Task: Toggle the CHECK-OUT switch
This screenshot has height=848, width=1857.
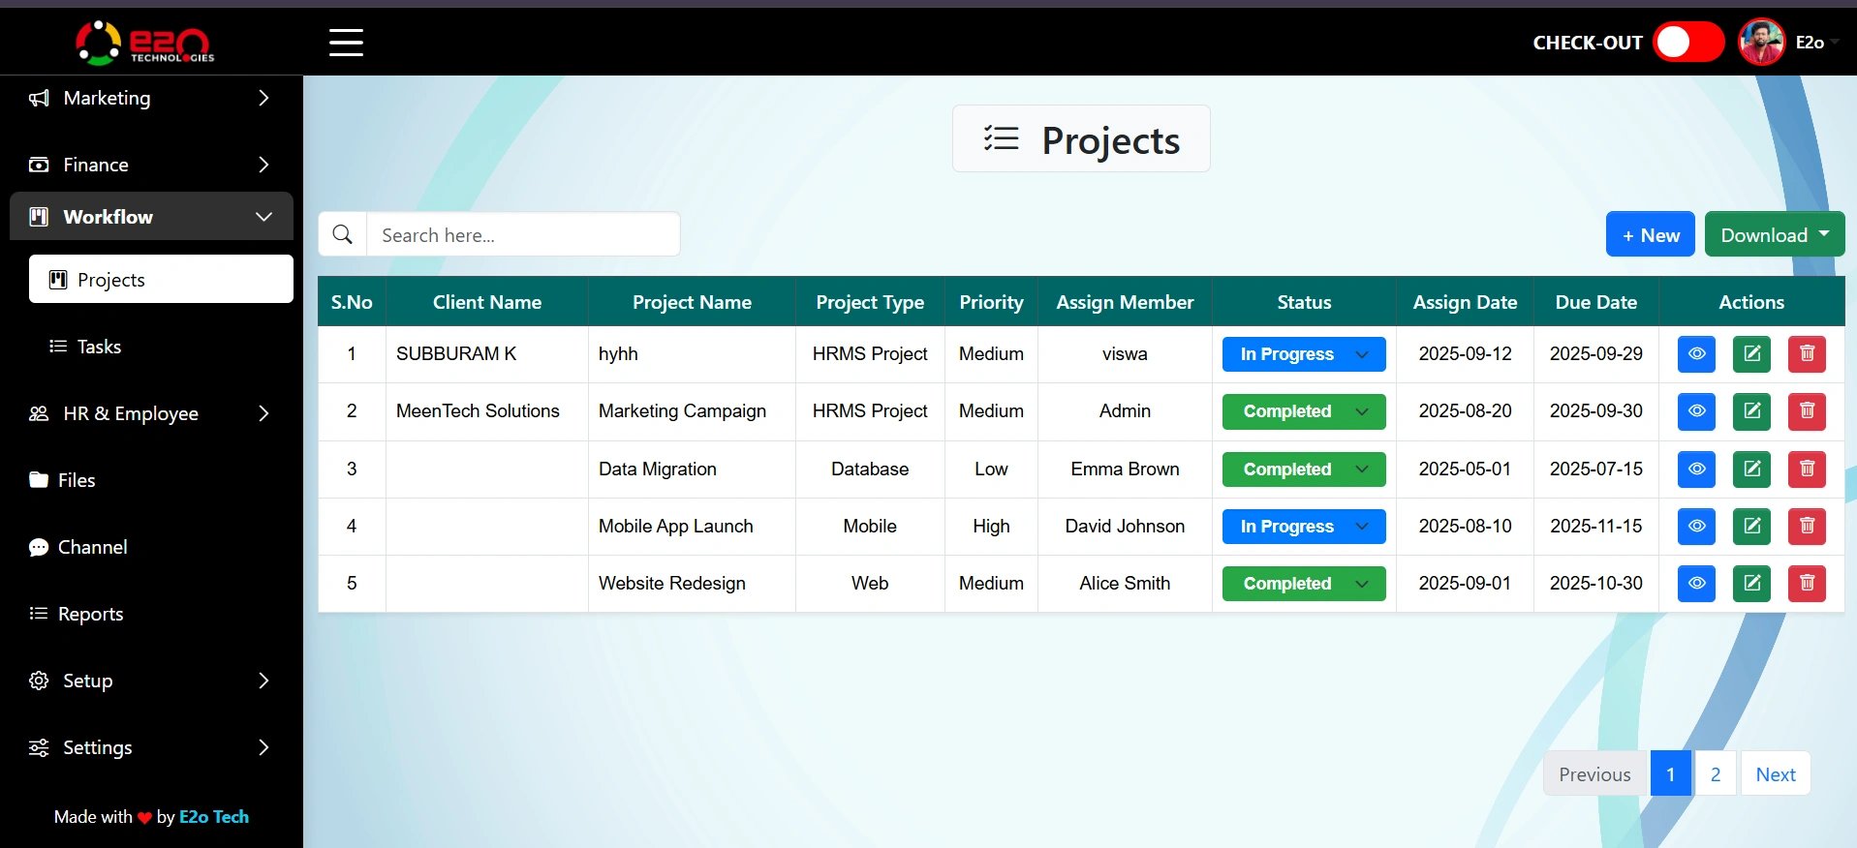Action: coord(1688,43)
